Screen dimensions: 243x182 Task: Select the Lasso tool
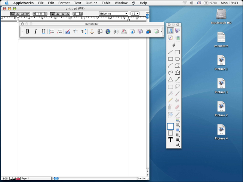click(177, 87)
